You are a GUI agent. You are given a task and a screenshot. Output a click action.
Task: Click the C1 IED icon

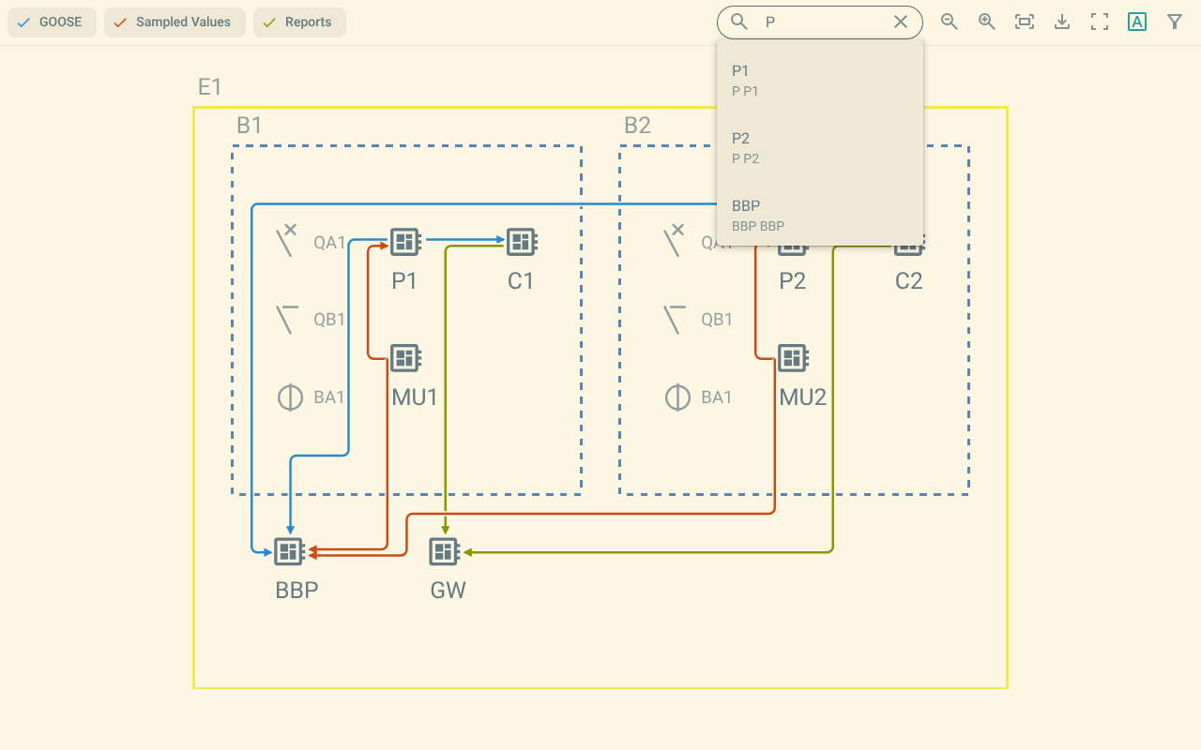pyautogui.click(x=521, y=242)
